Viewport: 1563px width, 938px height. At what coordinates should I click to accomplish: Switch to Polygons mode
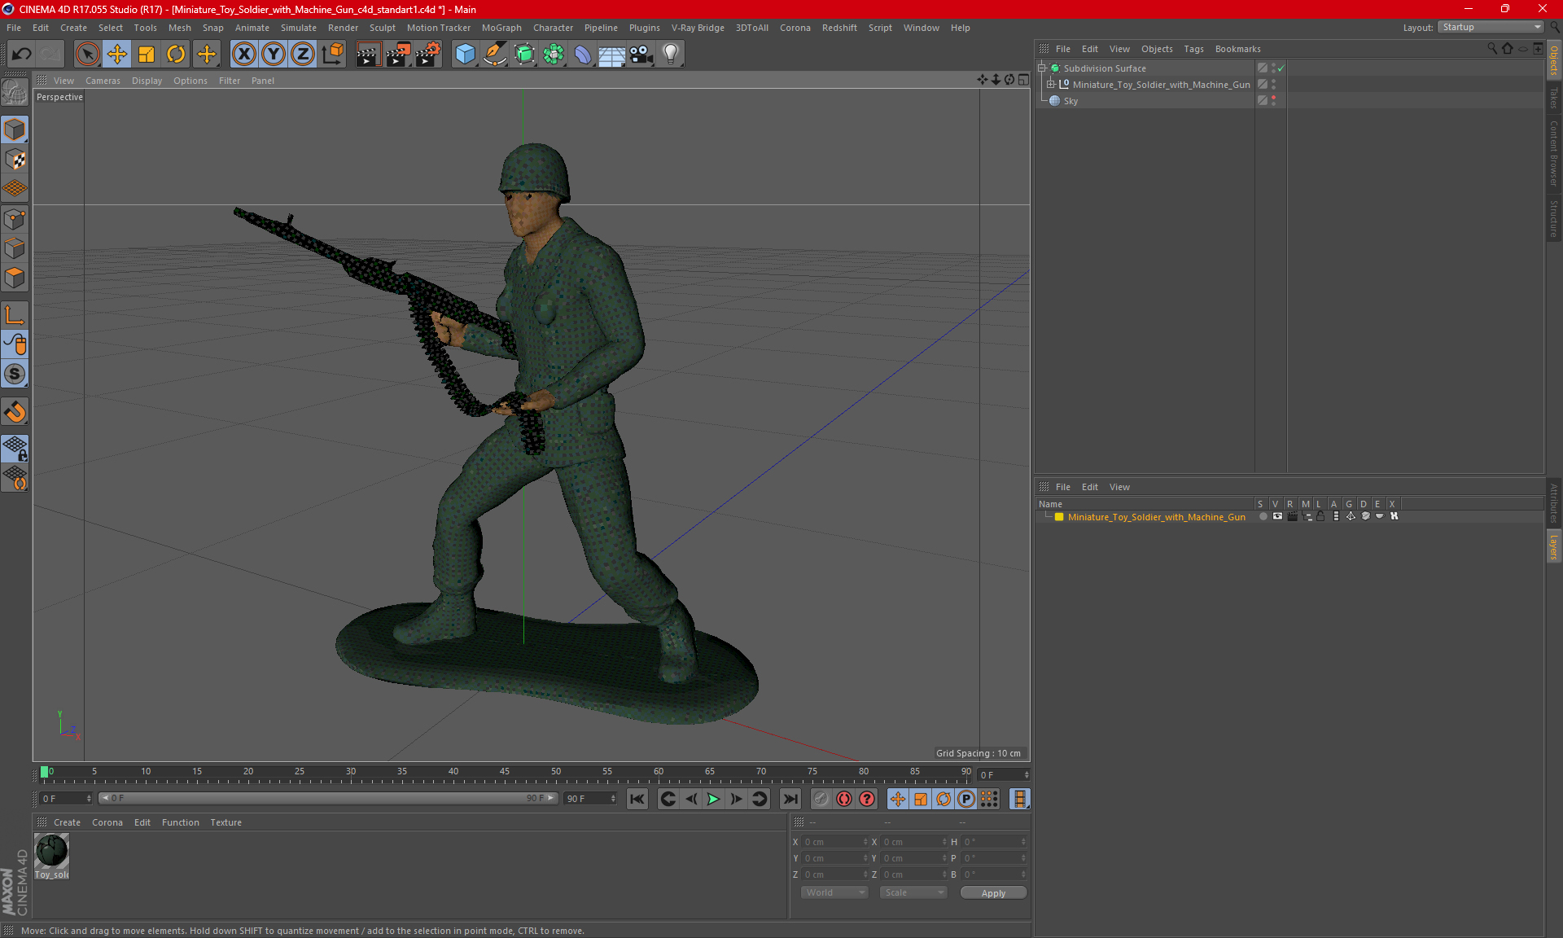coord(15,278)
